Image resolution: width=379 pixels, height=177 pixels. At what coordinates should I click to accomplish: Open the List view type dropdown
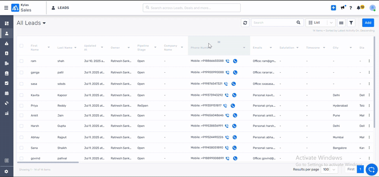click(321, 23)
